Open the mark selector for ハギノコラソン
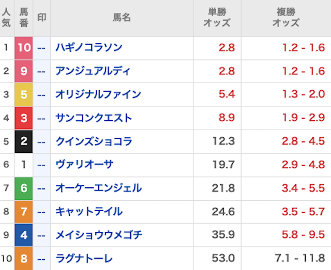Image resolution: width=331 pixels, height=270 pixels. pos(42,48)
